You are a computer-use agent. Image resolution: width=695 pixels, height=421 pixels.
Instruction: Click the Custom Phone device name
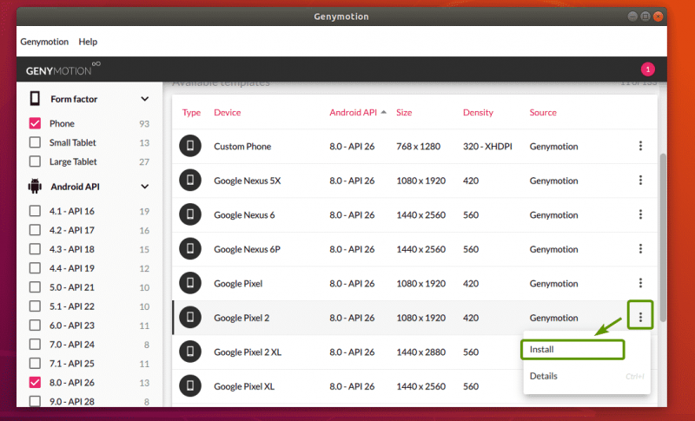[242, 146]
